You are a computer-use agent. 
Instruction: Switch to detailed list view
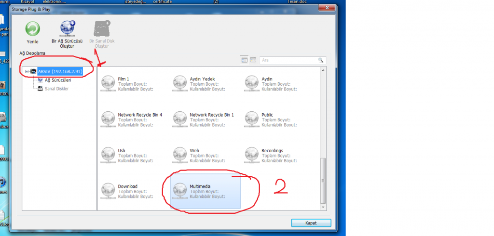click(253, 60)
